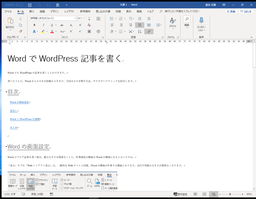The width and height of the screenshot is (256, 199).
Task: Click the Save icon in title bar
Action: click(x=30, y=5)
